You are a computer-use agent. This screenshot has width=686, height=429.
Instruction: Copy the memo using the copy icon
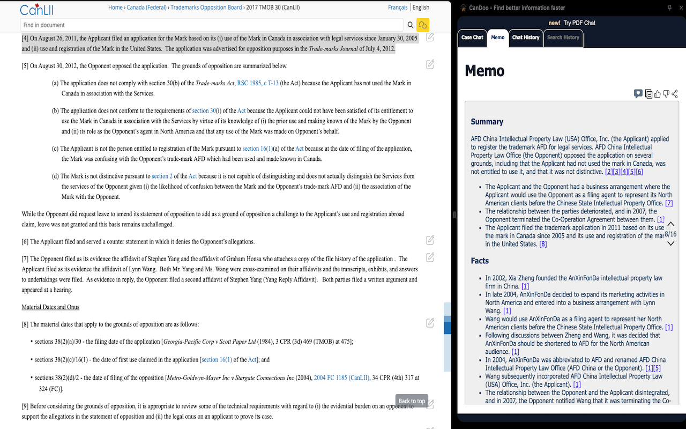tap(648, 94)
